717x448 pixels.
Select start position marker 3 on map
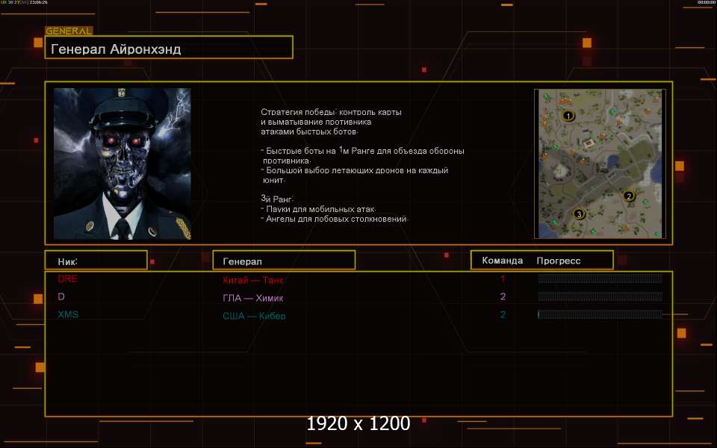coord(579,214)
